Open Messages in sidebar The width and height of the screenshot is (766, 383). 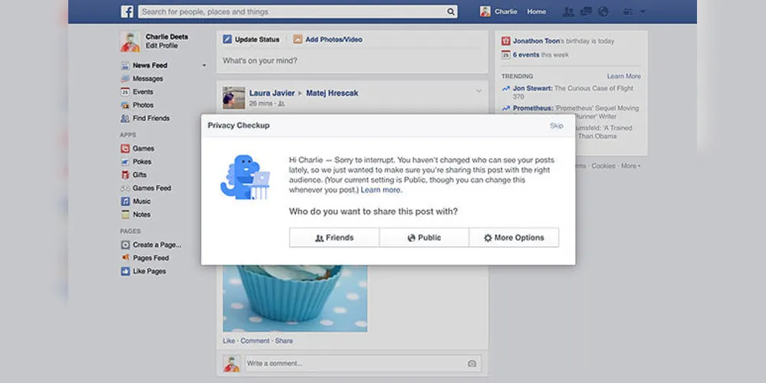click(148, 79)
